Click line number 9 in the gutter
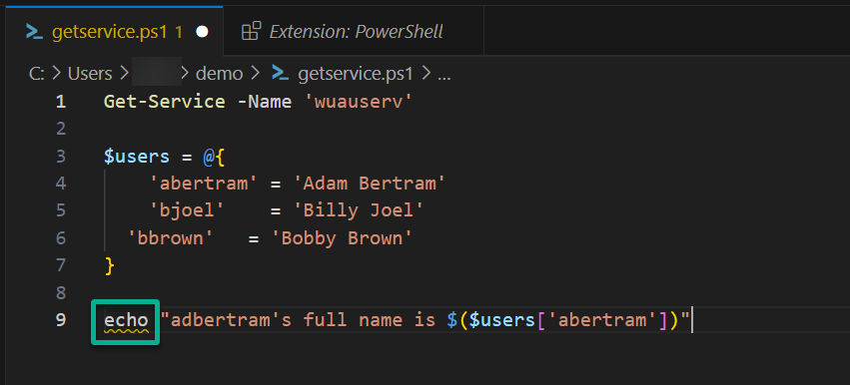This screenshot has height=385, width=850. tap(61, 320)
